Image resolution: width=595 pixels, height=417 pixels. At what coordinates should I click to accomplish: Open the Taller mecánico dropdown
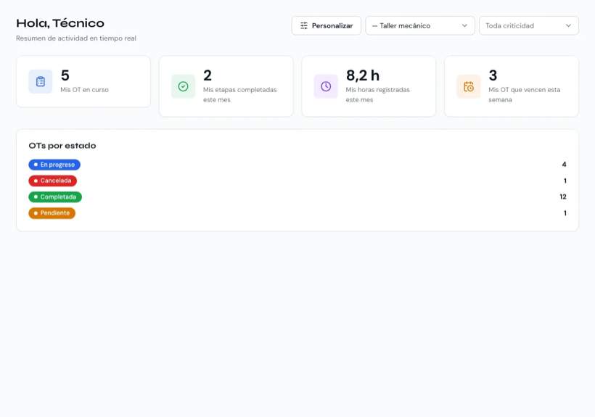419,26
